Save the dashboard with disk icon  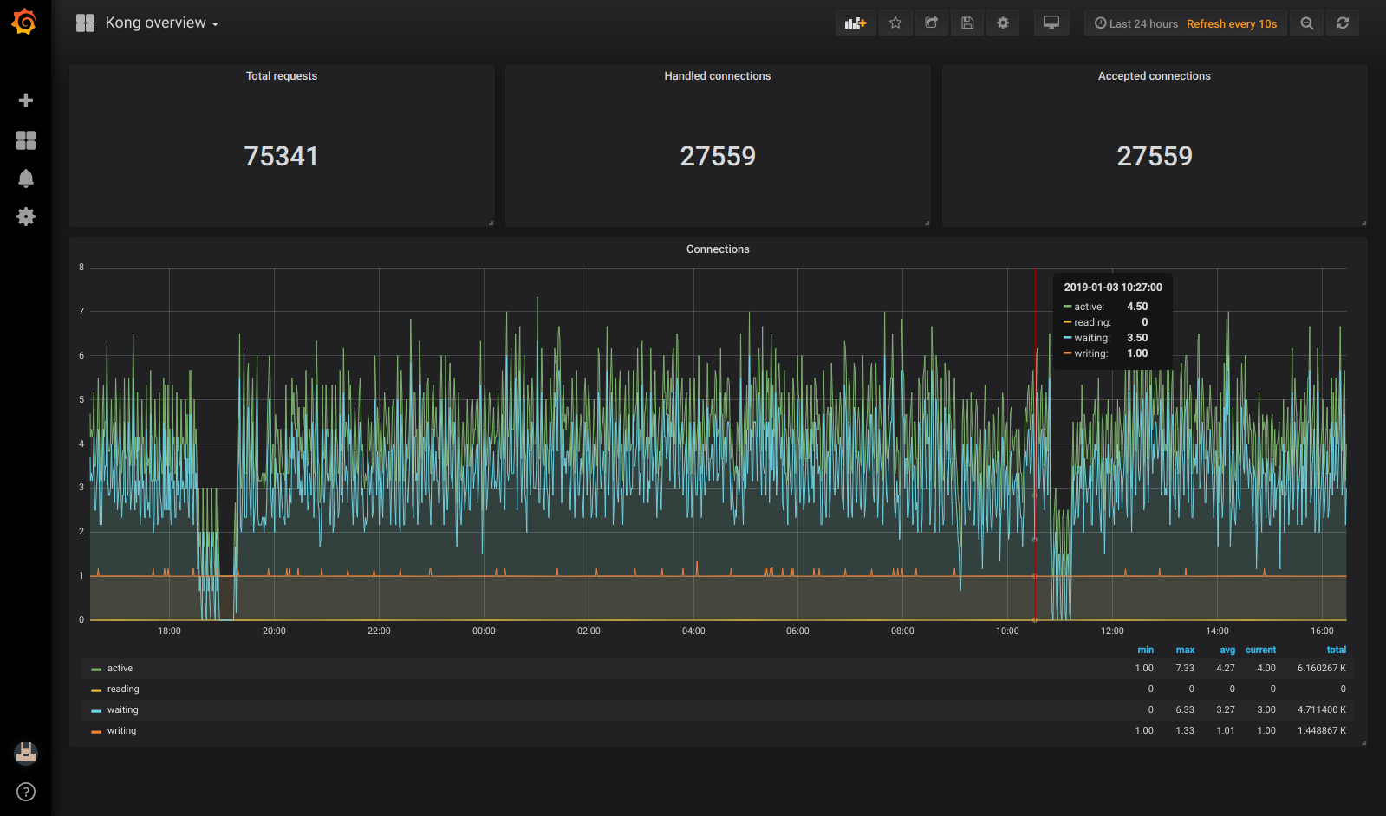click(967, 23)
